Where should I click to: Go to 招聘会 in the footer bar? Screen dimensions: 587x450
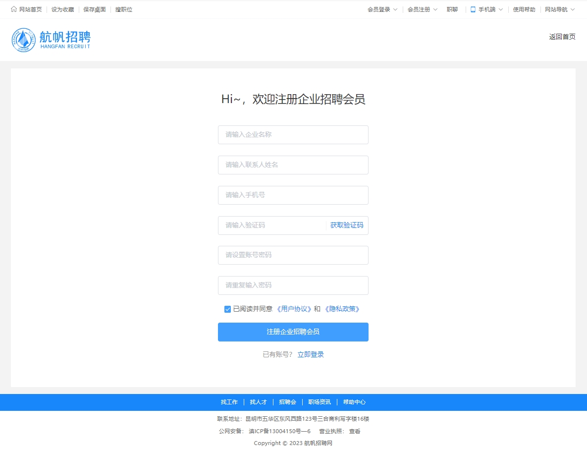287,402
